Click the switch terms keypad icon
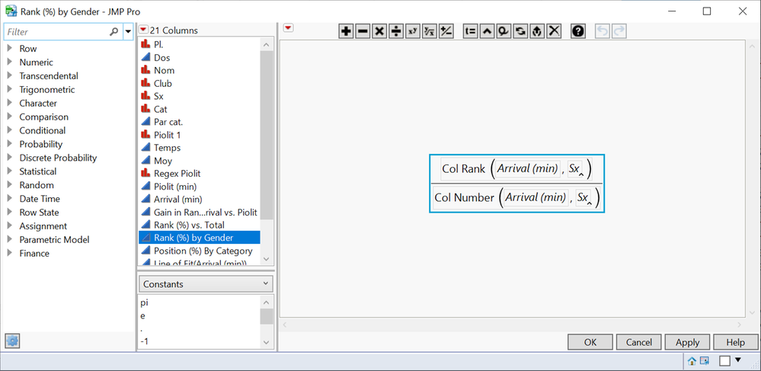The width and height of the screenshot is (761, 371). [521, 31]
